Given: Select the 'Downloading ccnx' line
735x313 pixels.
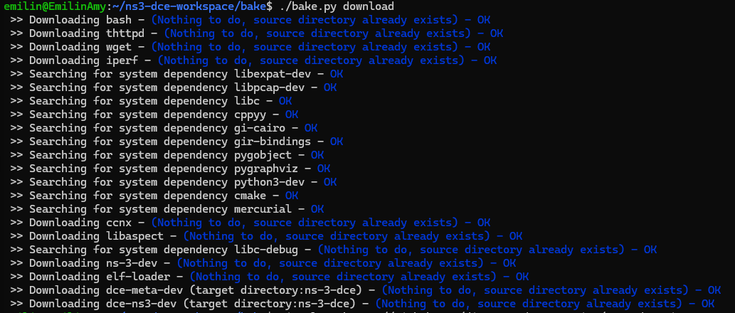Looking at the screenshot, I should click(250, 223).
